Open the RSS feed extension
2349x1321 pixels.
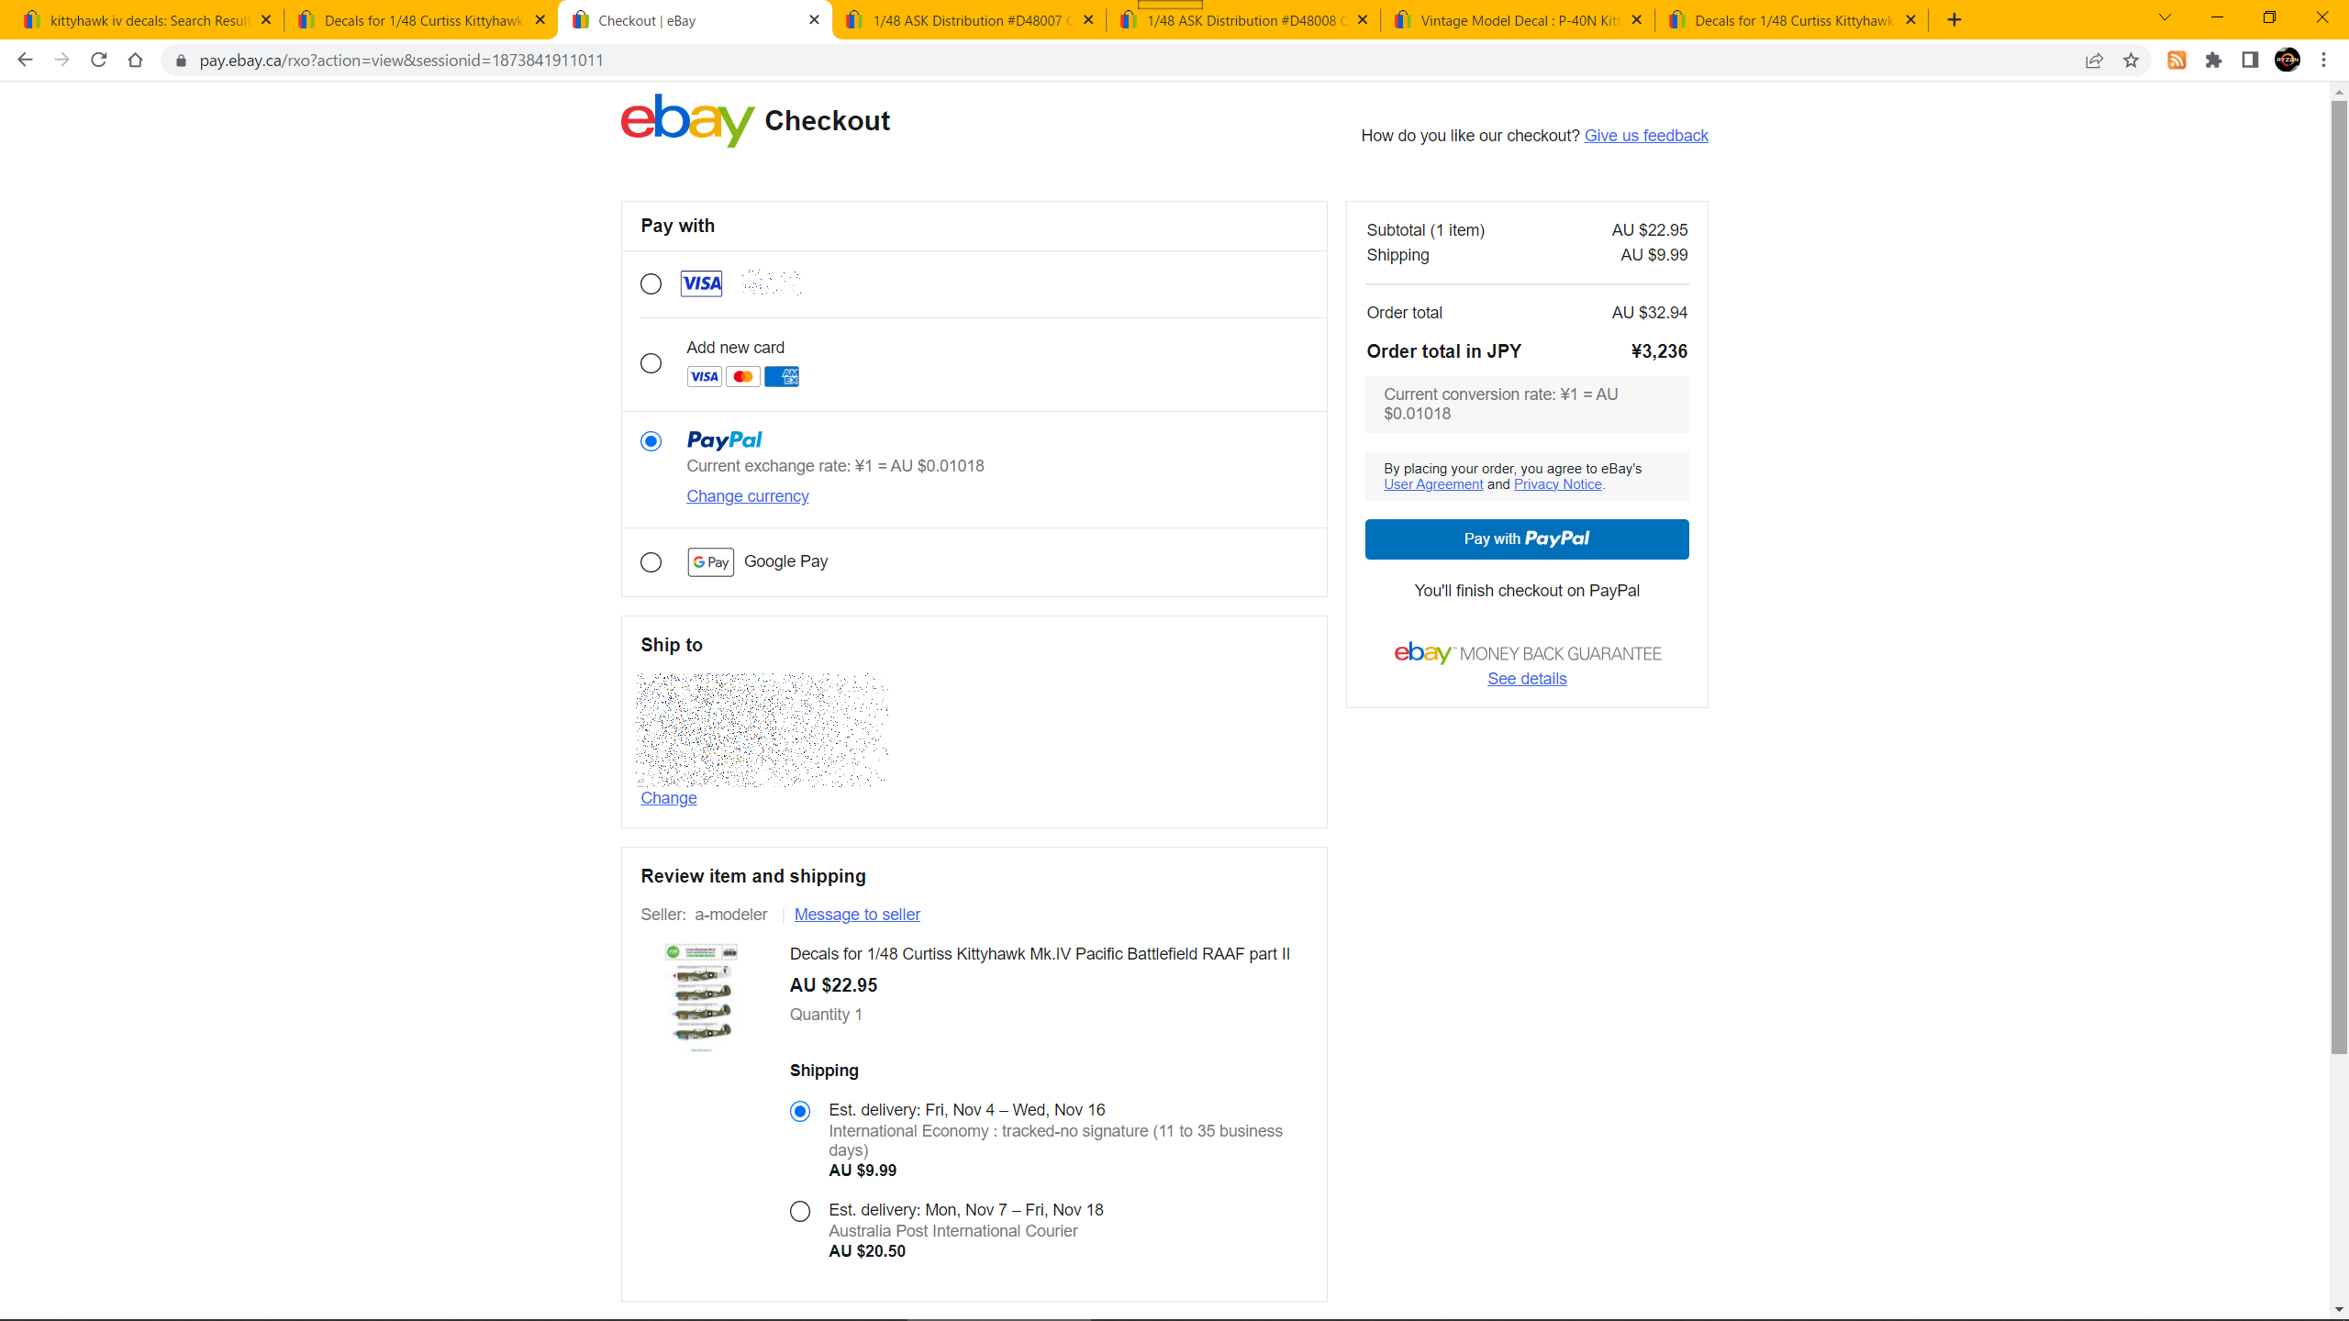pos(2176,61)
